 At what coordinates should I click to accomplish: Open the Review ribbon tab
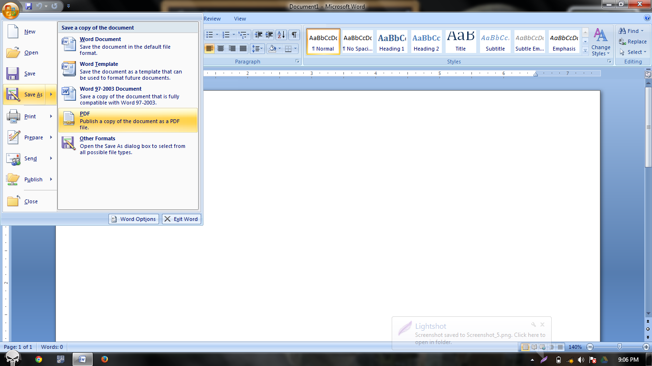[x=212, y=19]
